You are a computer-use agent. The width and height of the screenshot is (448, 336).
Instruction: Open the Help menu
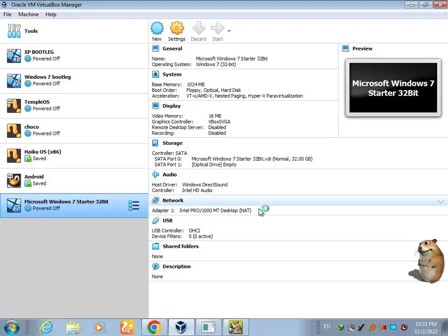point(51,14)
